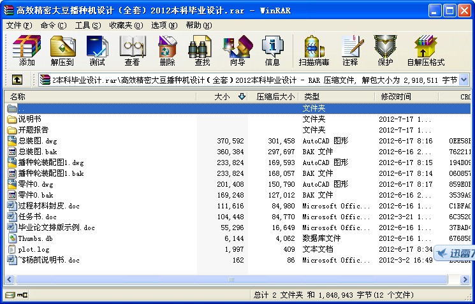The height and width of the screenshot is (304, 475).
Task: Select the ~$杨凯说明书.doc file name
Action: (x=48, y=260)
